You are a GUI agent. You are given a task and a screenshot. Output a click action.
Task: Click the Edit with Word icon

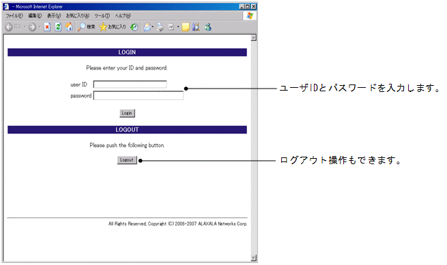coord(171,27)
